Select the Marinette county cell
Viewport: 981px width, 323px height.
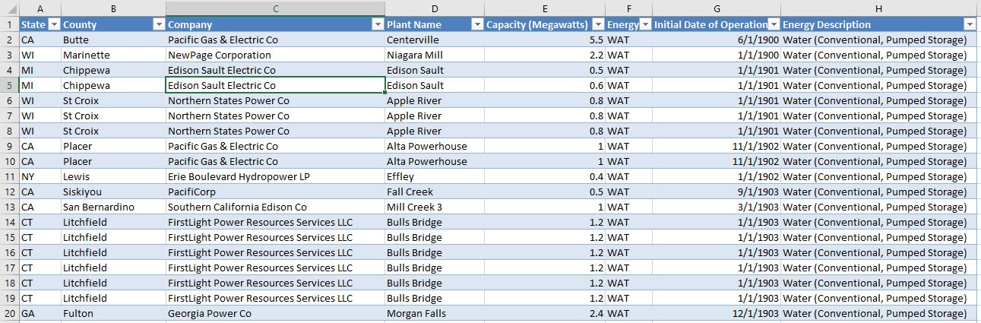(113, 55)
